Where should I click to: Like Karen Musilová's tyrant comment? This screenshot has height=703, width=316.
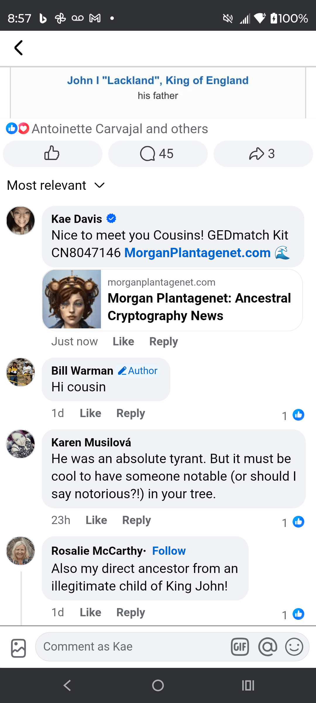pos(96,520)
